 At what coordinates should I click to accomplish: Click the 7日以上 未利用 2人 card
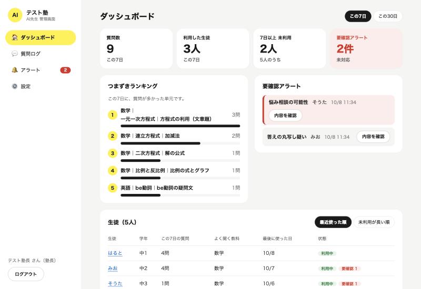289,48
